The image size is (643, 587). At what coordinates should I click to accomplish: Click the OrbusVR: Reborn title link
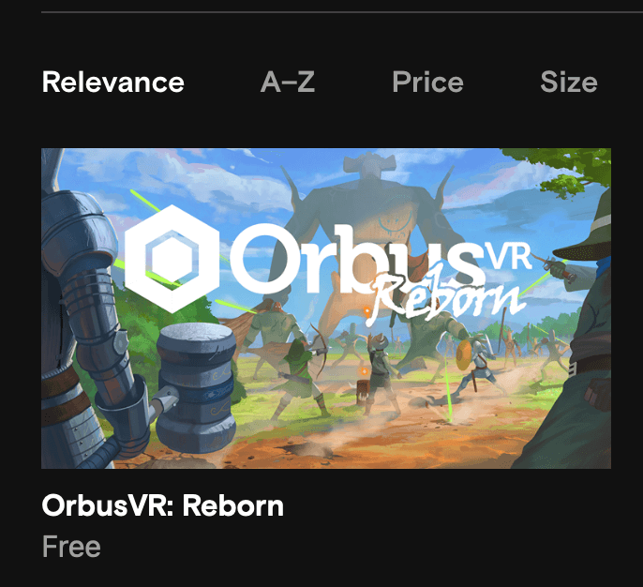163,505
